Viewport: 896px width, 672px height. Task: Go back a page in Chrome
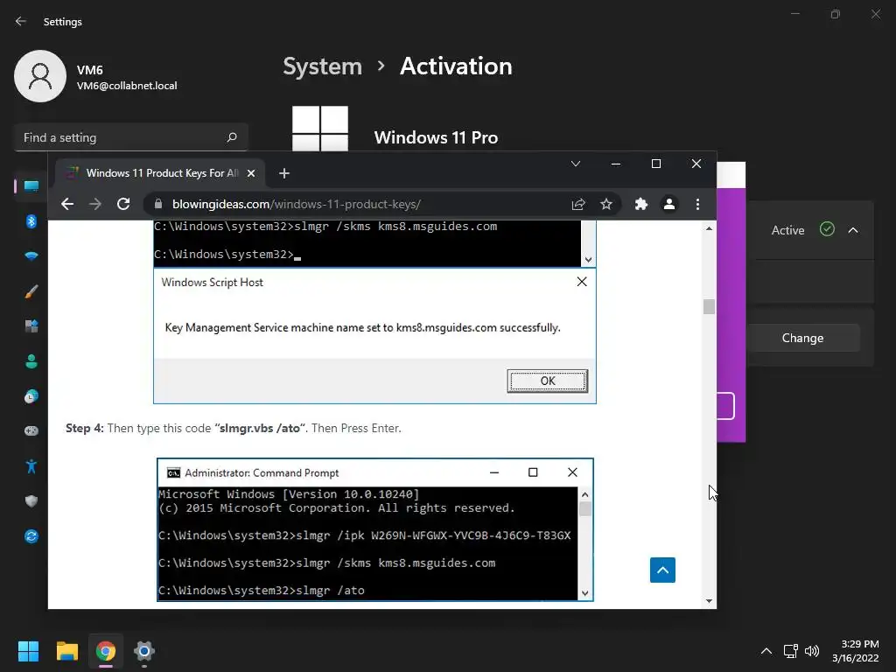click(67, 204)
